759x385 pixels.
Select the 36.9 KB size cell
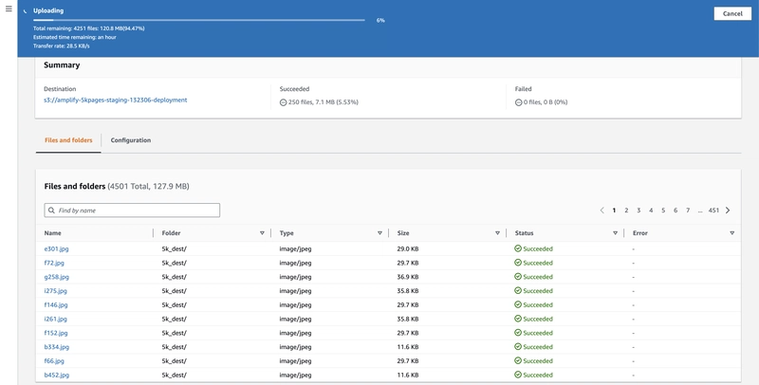tap(408, 277)
